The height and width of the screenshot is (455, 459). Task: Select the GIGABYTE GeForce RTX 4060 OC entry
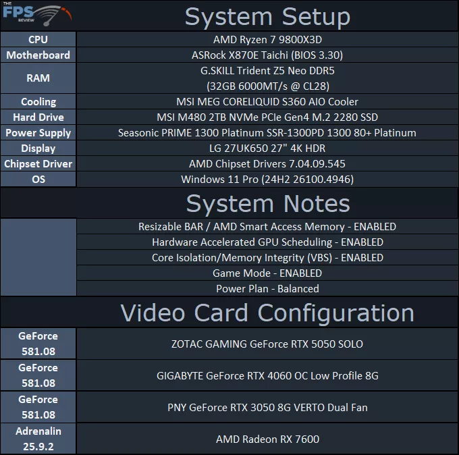(267, 376)
